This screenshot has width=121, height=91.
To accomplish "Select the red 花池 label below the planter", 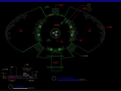I will point(62,42).
